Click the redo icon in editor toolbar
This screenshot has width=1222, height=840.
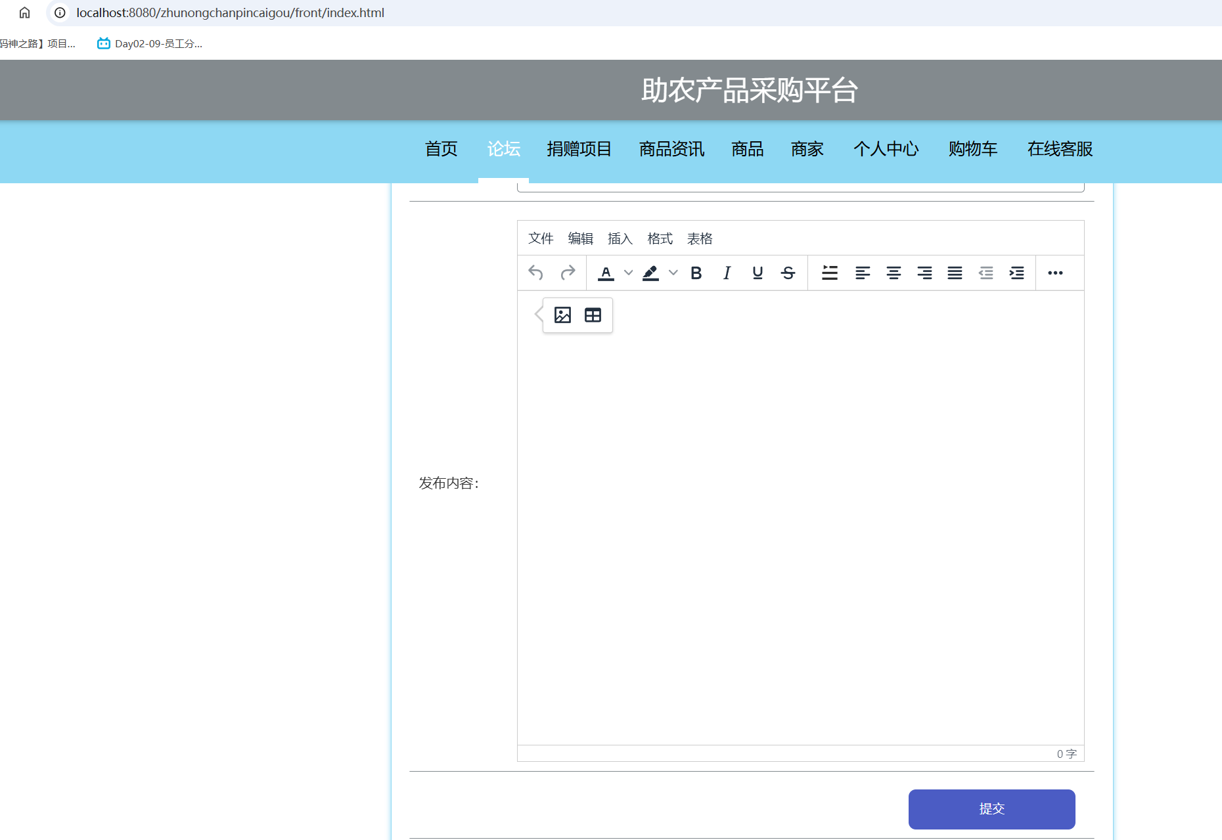coord(568,273)
